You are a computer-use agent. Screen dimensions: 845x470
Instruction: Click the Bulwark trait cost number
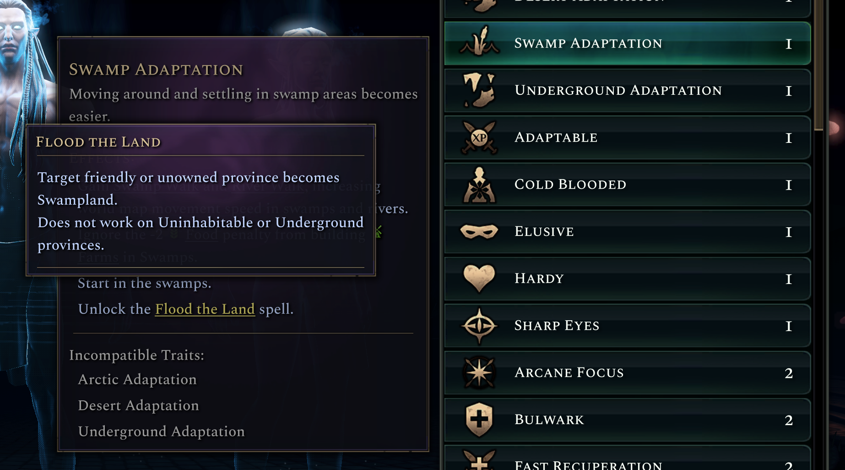pos(789,420)
